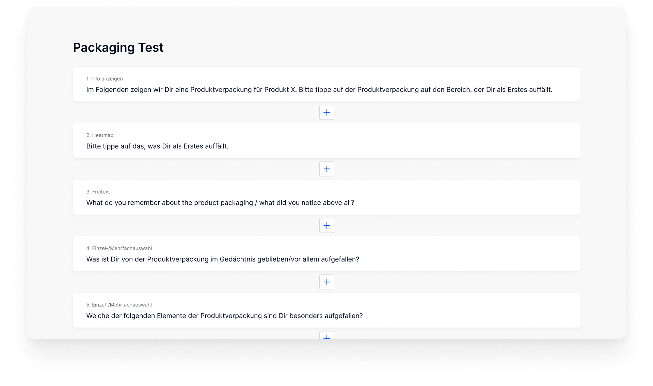
Task: Select the 'Bitte tippe auf das' heatmap question
Action: [157, 146]
